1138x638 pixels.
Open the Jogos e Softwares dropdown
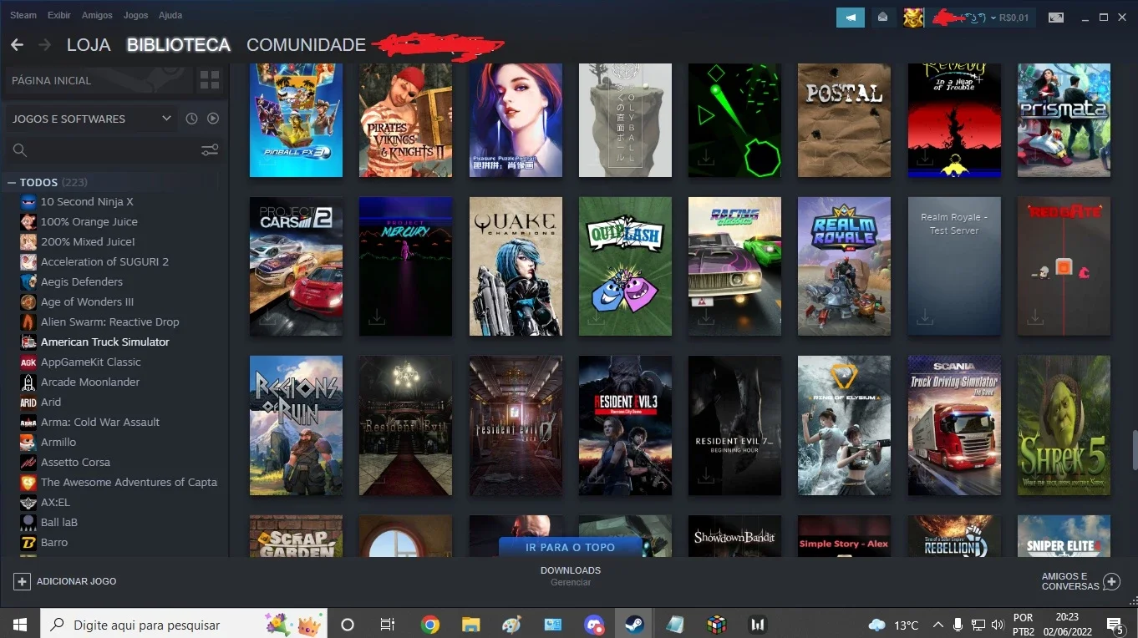[x=92, y=119]
